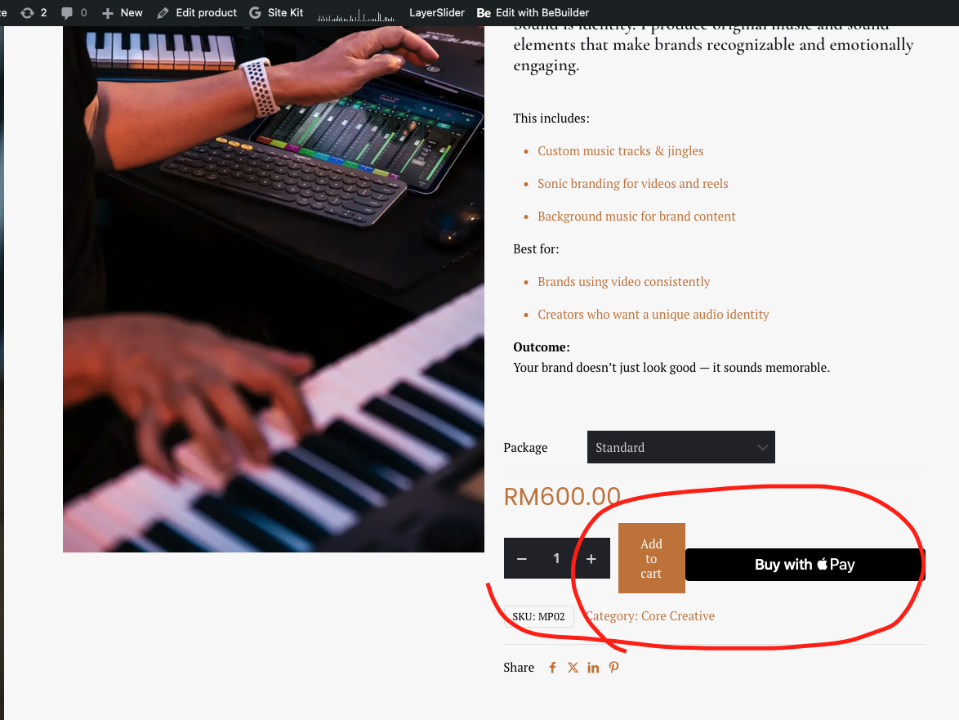
Task: Click the Site Kit Google icon
Action: (x=255, y=13)
